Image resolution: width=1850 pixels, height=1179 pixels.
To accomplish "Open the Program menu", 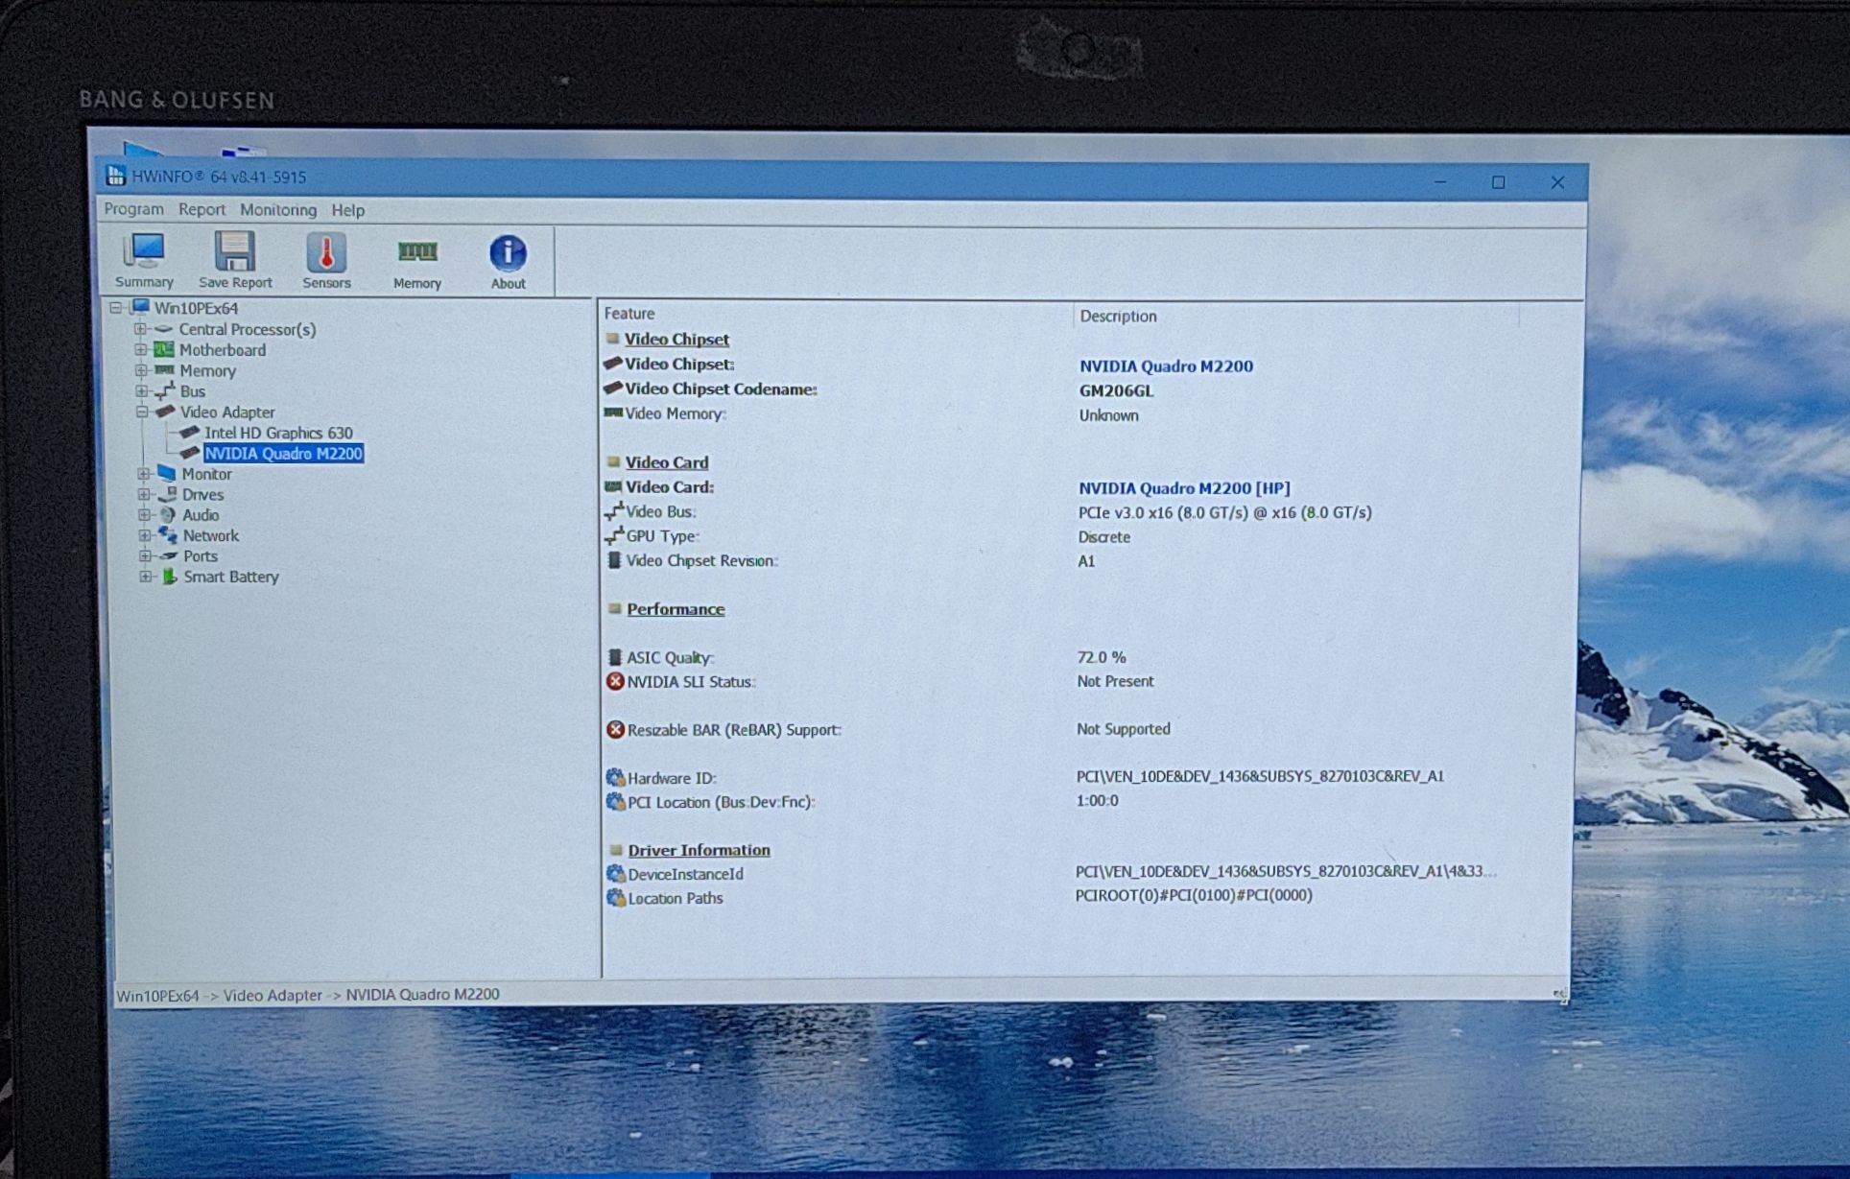I will click(133, 209).
